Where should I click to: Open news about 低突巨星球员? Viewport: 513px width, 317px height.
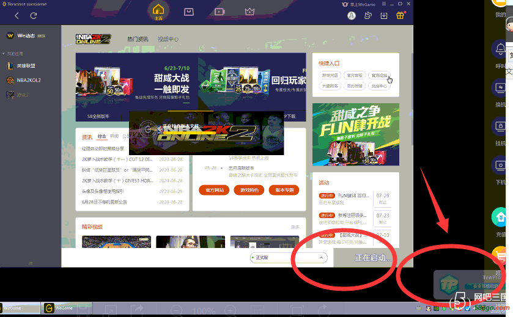click(x=117, y=170)
